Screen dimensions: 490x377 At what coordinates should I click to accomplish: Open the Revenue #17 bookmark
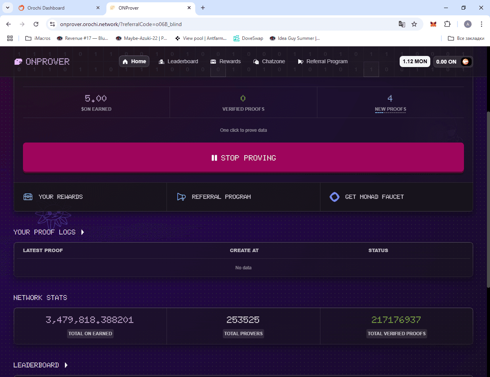click(82, 38)
